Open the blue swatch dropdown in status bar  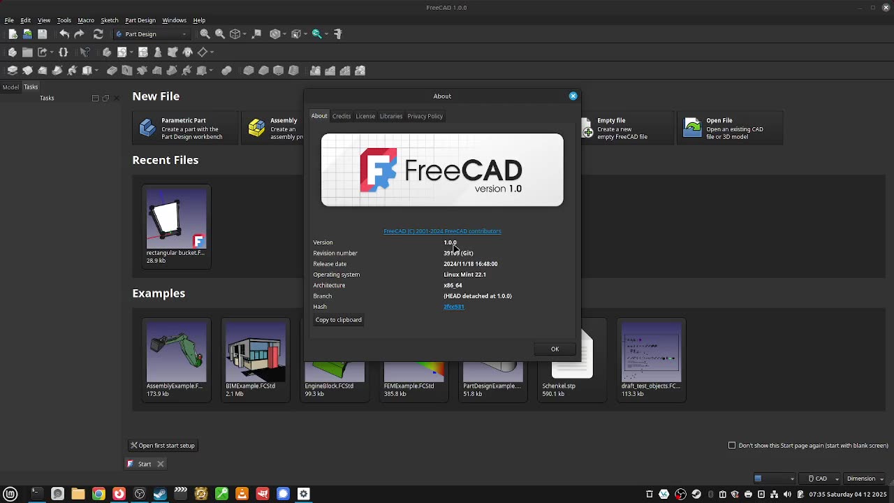pyautogui.click(x=774, y=479)
